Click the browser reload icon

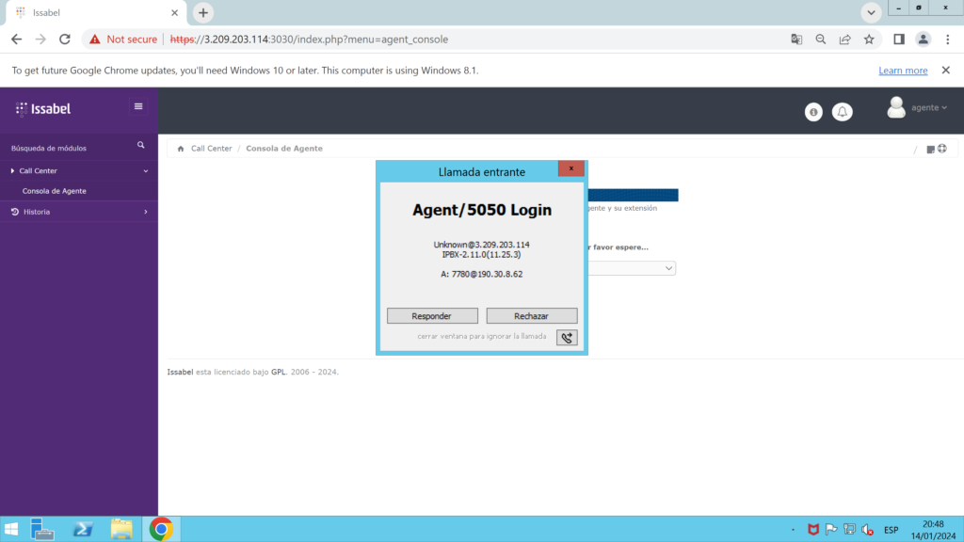pyautogui.click(x=65, y=40)
